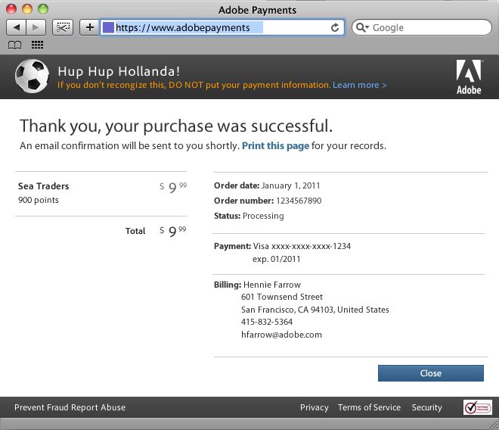The height and width of the screenshot is (430, 499).
Task: Open Top Sites grid icon
Action: coord(37,45)
